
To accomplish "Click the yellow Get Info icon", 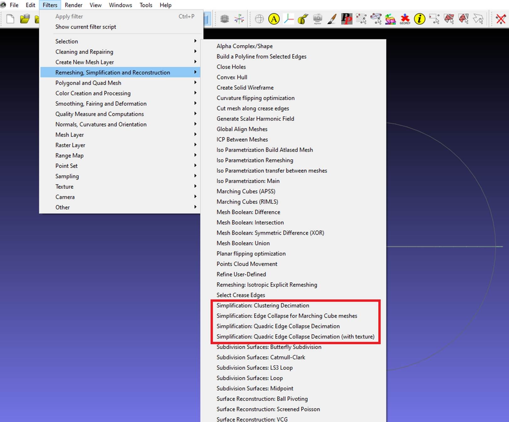I will [x=419, y=19].
